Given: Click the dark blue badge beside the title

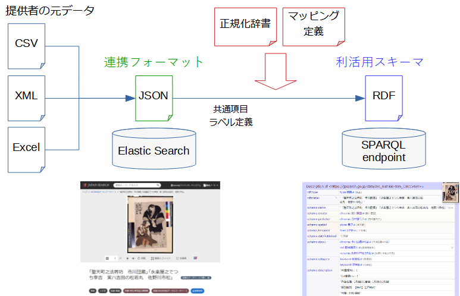Looking at the screenshot, I should click(x=196, y=278).
